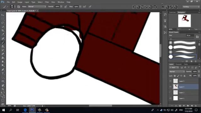Create a new layer with the bottom icon

(x=192, y=106)
